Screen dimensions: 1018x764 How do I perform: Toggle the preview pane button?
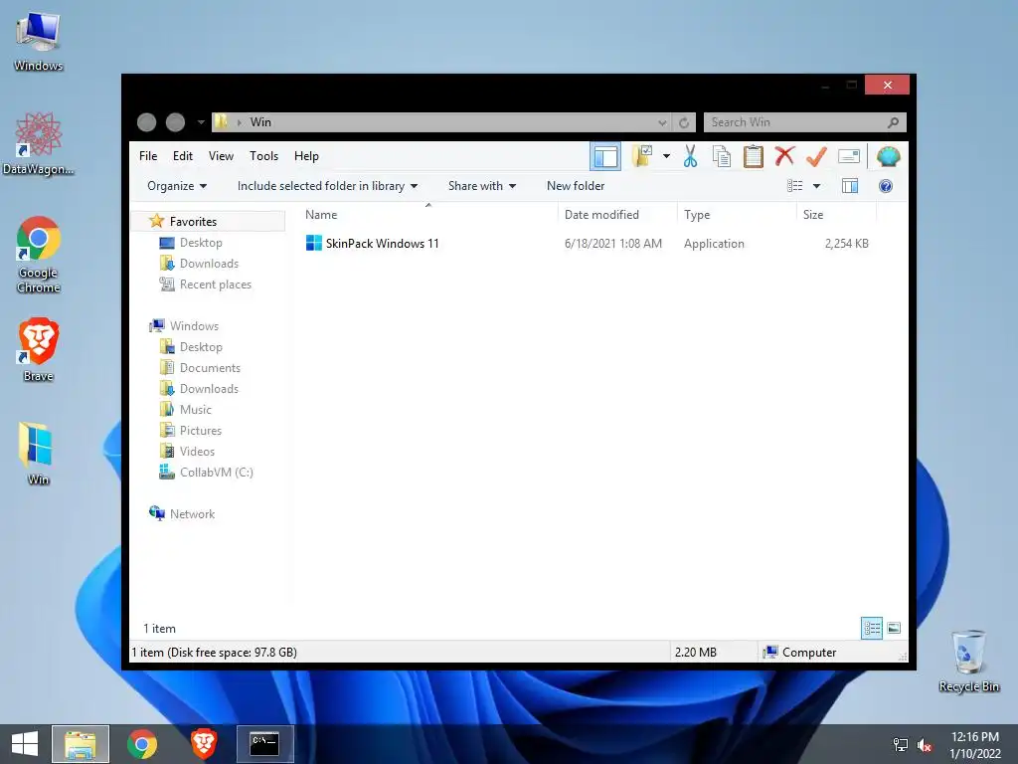point(850,186)
